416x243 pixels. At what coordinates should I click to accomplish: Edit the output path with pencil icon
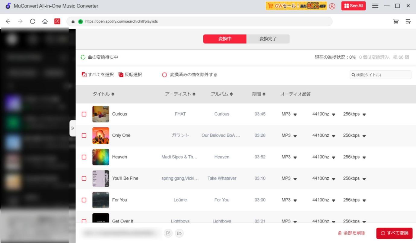click(x=168, y=233)
